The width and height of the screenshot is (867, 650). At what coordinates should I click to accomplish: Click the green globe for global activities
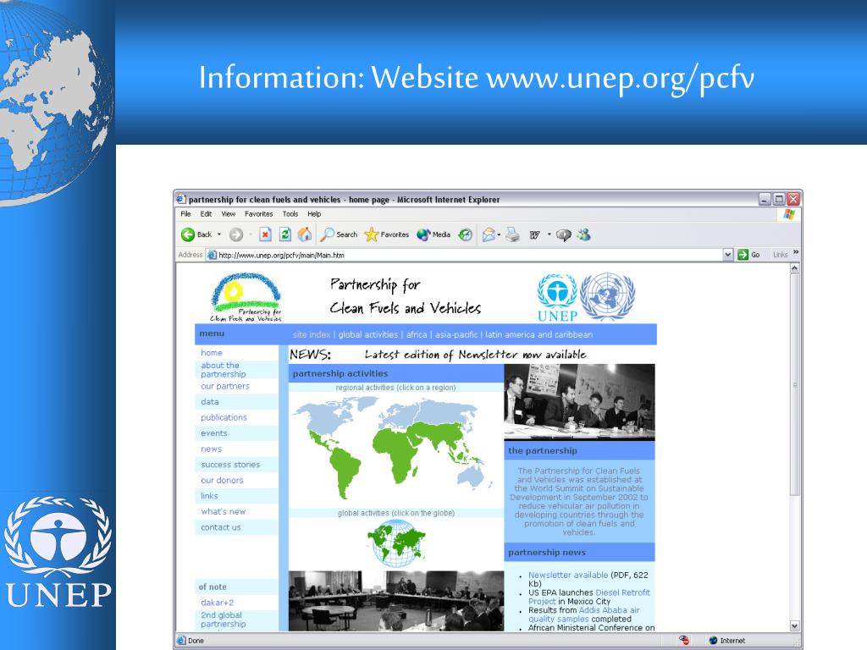(396, 543)
